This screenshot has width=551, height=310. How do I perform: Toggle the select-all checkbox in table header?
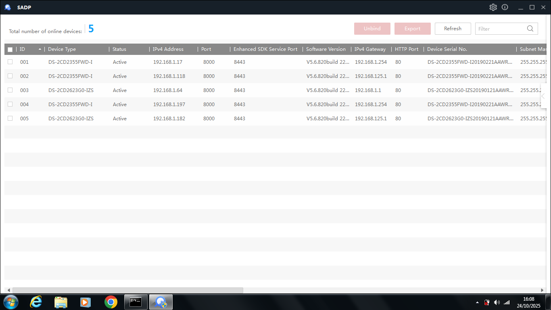(10, 49)
